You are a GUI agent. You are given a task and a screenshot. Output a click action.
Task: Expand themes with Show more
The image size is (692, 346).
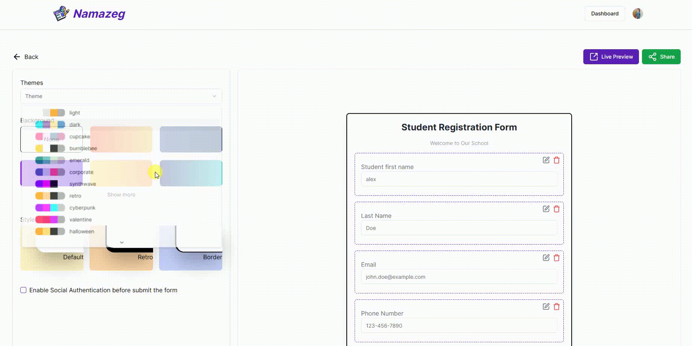pyautogui.click(x=121, y=194)
